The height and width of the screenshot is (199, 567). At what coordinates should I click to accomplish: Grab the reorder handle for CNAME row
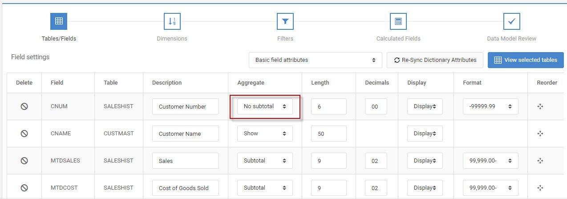point(540,134)
